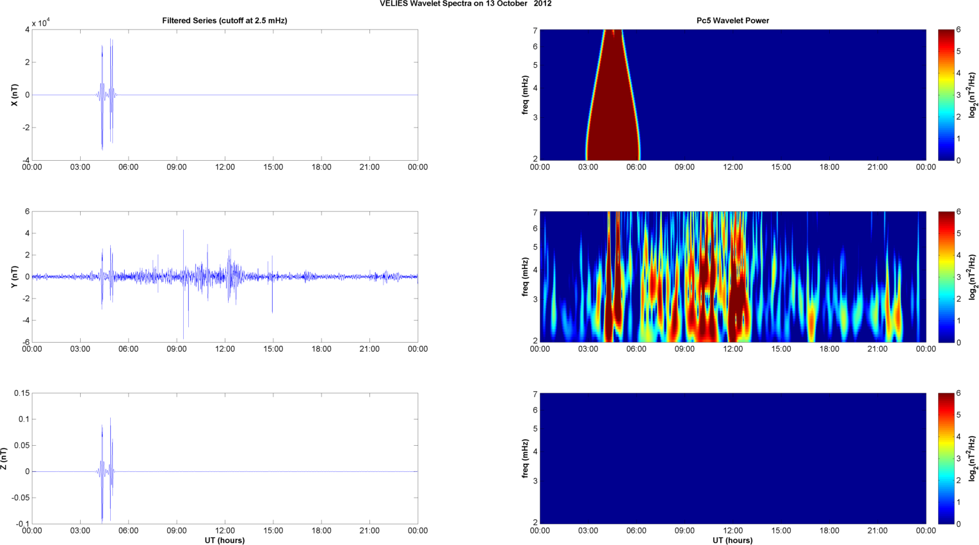Screen dimensions: 979x545
Task: Click the UT (hours) label under the Z series
Action: (225, 540)
